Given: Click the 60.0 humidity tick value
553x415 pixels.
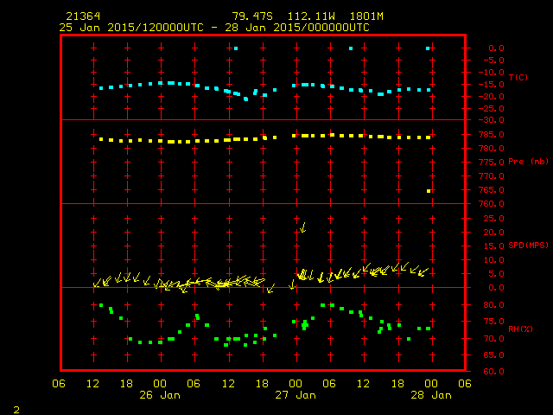Looking at the screenshot, I should [x=493, y=371].
